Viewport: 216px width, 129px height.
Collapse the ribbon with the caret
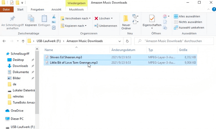click(208, 9)
